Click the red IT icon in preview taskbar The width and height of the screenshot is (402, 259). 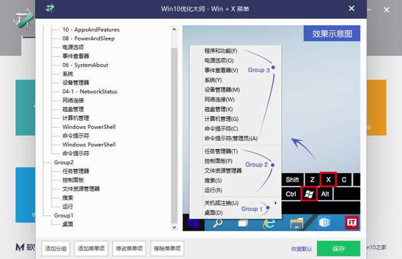tap(352, 222)
